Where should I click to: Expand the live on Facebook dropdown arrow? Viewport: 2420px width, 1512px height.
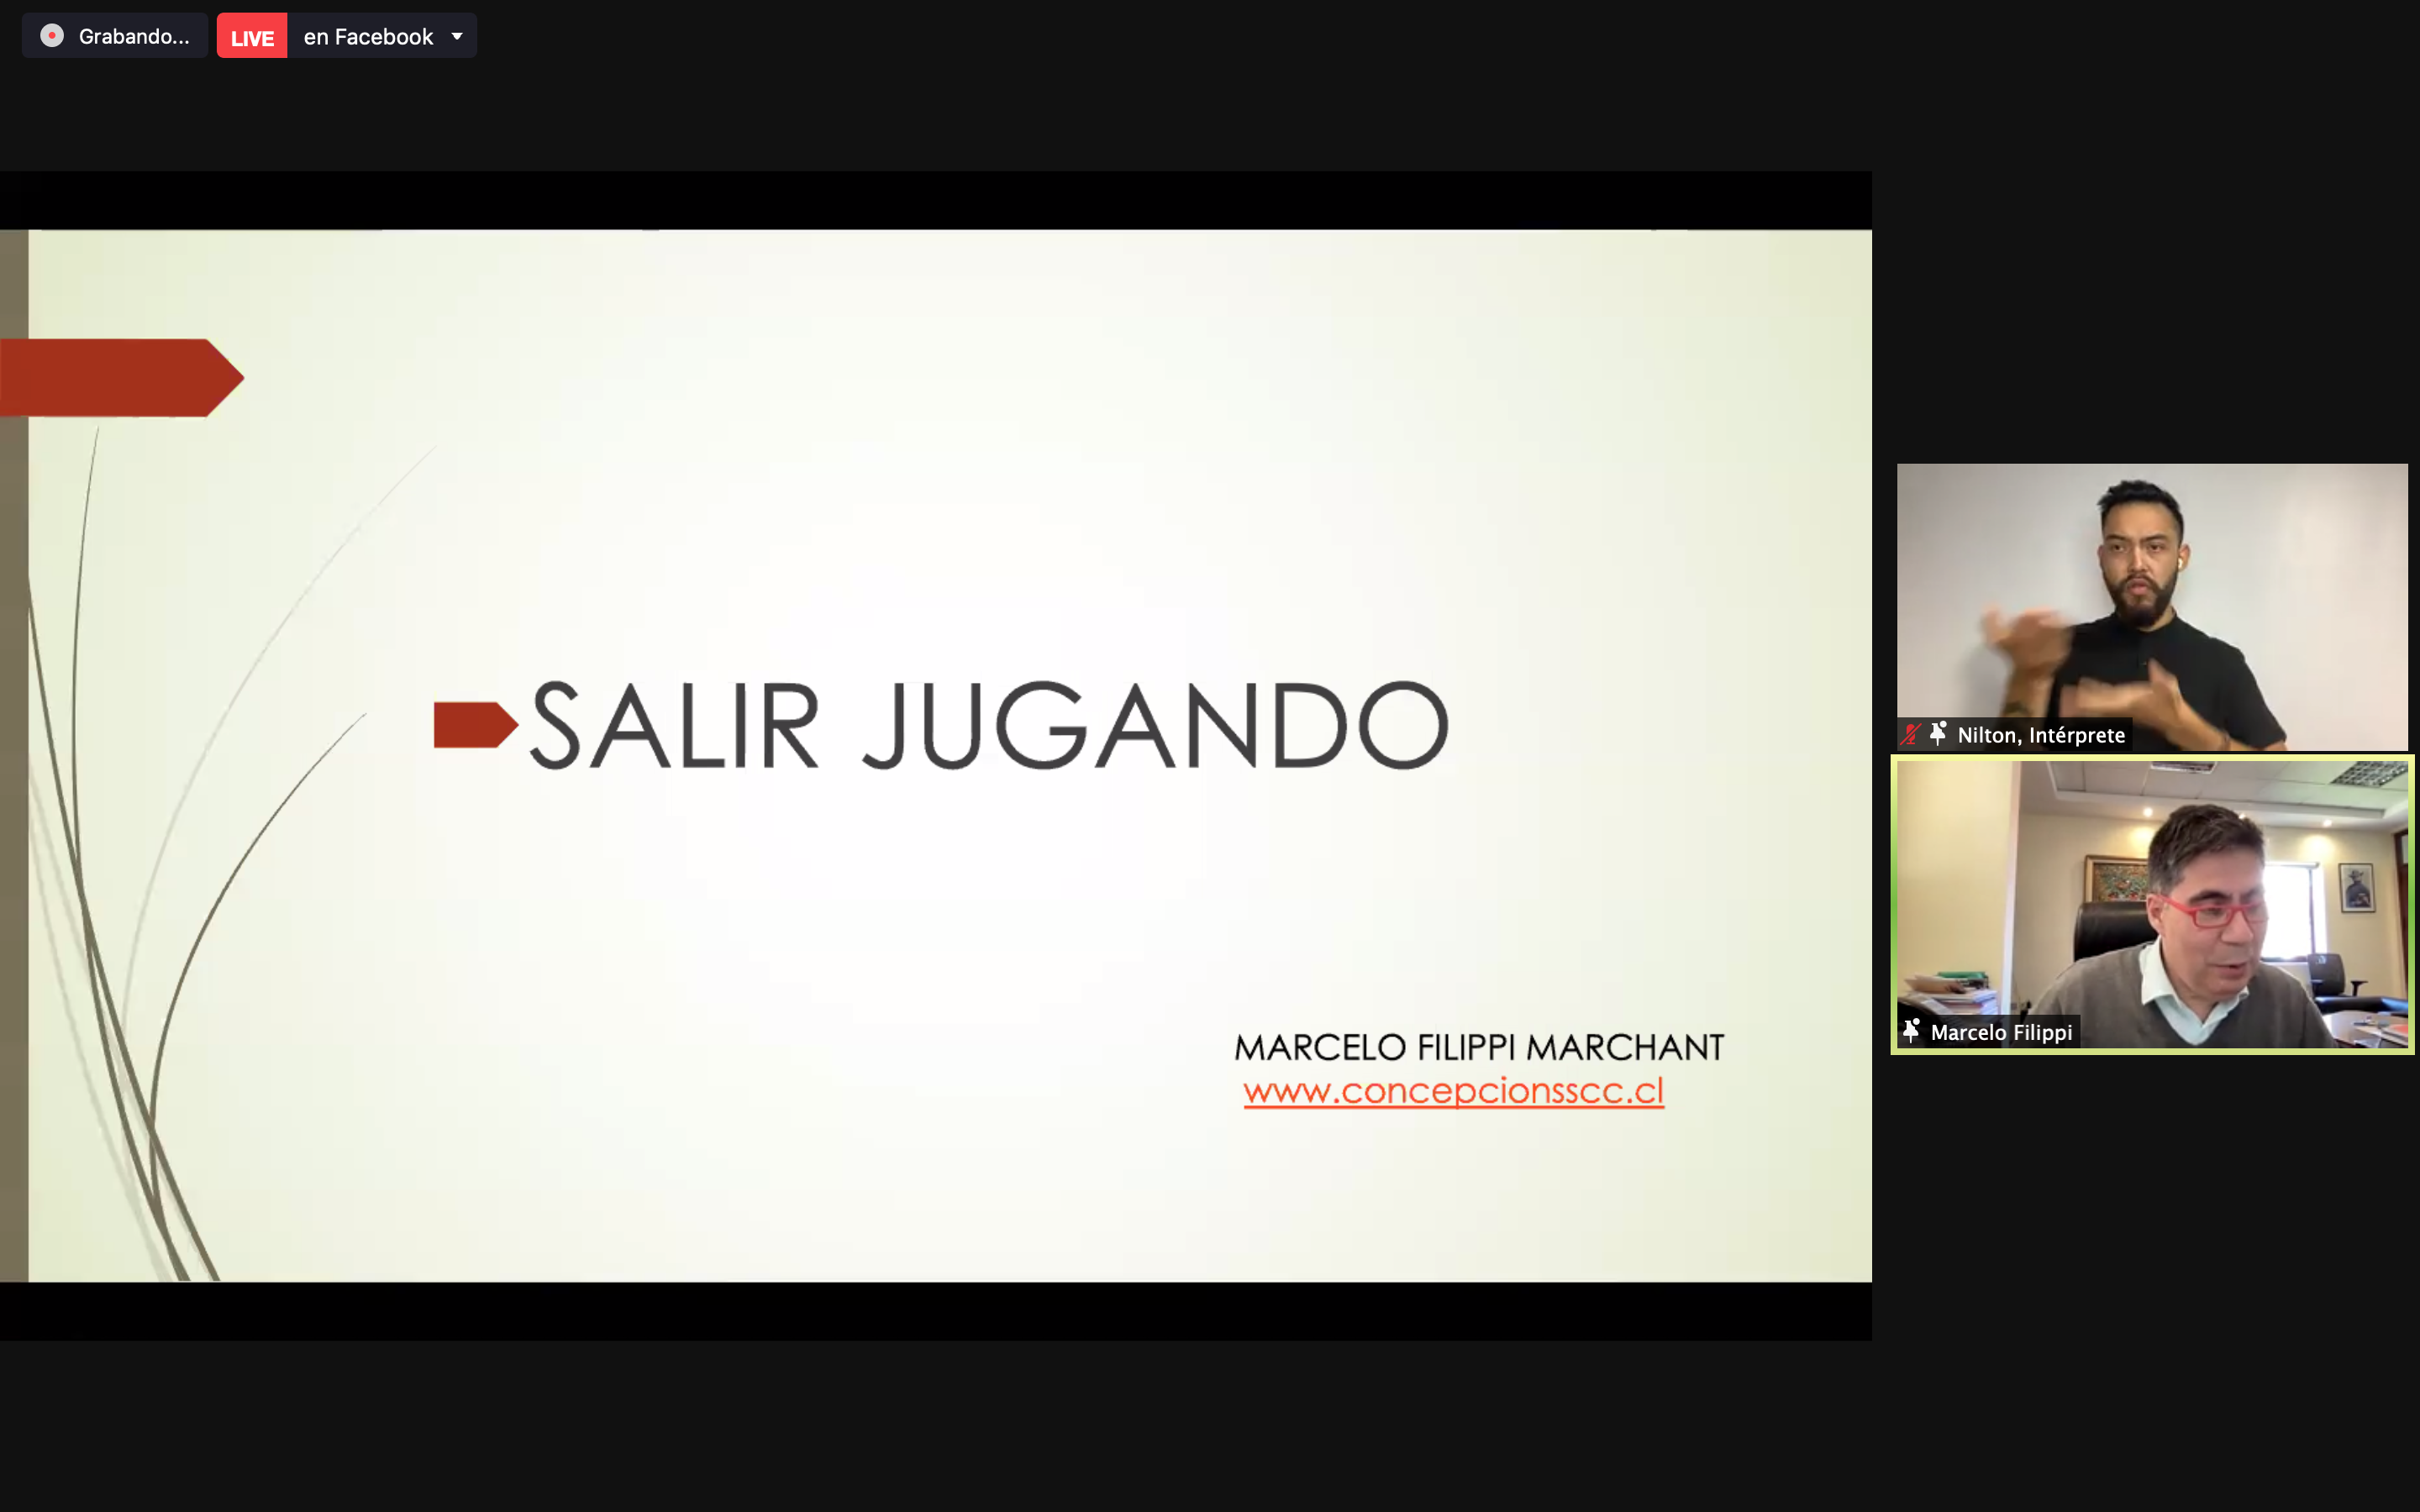(x=457, y=37)
